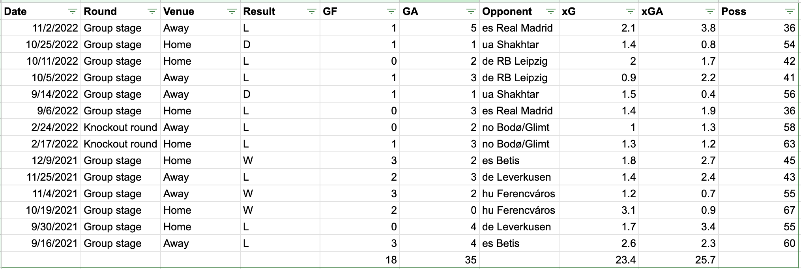The height and width of the screenshot is (269, 801).
Task: Open the Date column filter
Action: [x=73, y=12]
